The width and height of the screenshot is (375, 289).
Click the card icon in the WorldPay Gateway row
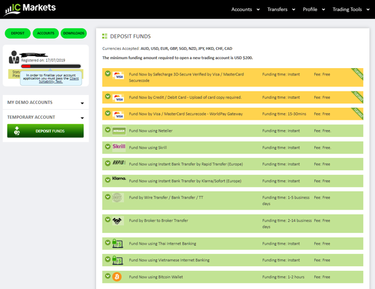click(118, 115)
